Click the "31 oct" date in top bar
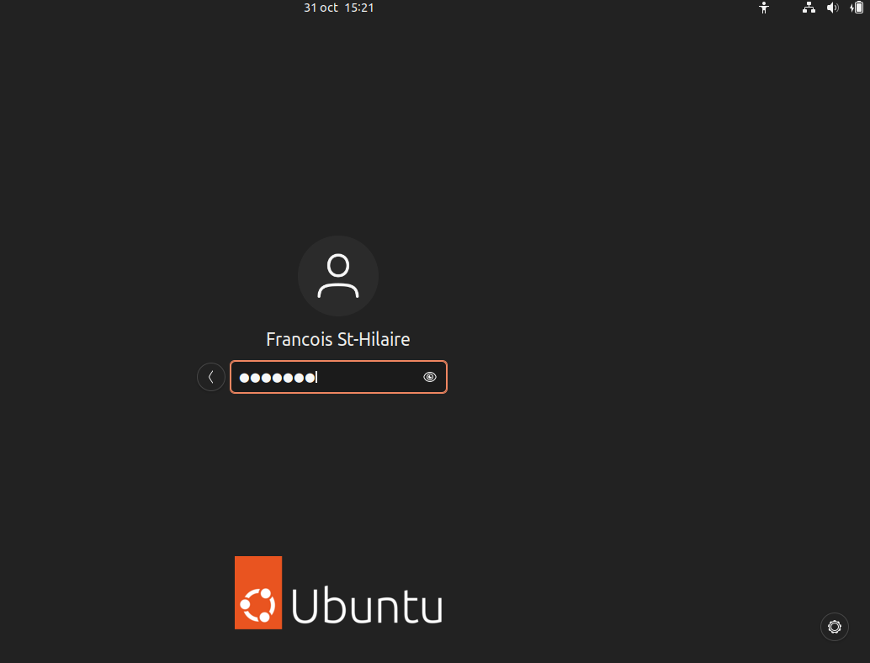870x663 pixels. point(321,8)
